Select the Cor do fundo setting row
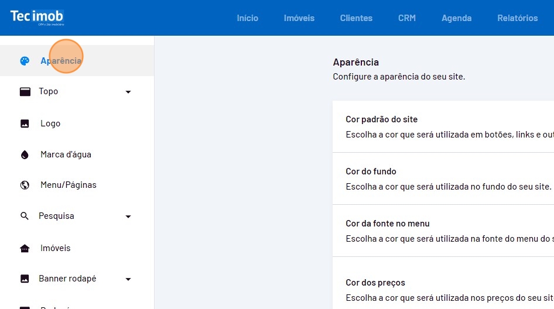This screenshot has height=309, width=554. [443, 178]
